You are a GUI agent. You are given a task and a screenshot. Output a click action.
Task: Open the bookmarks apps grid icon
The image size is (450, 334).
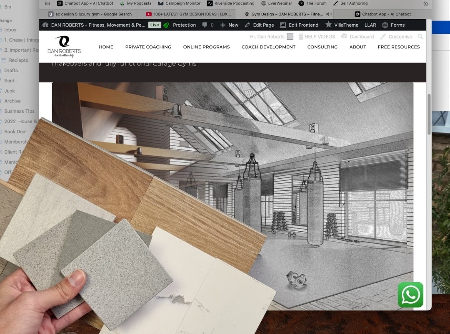(47, 3)
